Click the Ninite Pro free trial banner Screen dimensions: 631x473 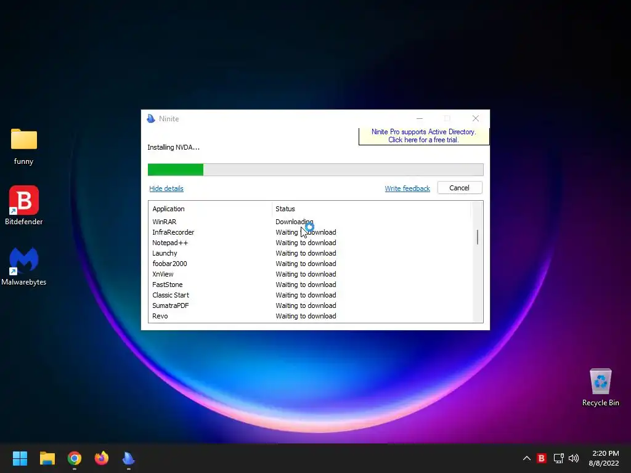coord(424,136)
